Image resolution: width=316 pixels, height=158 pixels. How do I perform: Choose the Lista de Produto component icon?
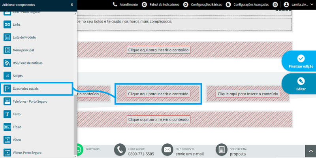pyautogui.click(x=7, y=37)
